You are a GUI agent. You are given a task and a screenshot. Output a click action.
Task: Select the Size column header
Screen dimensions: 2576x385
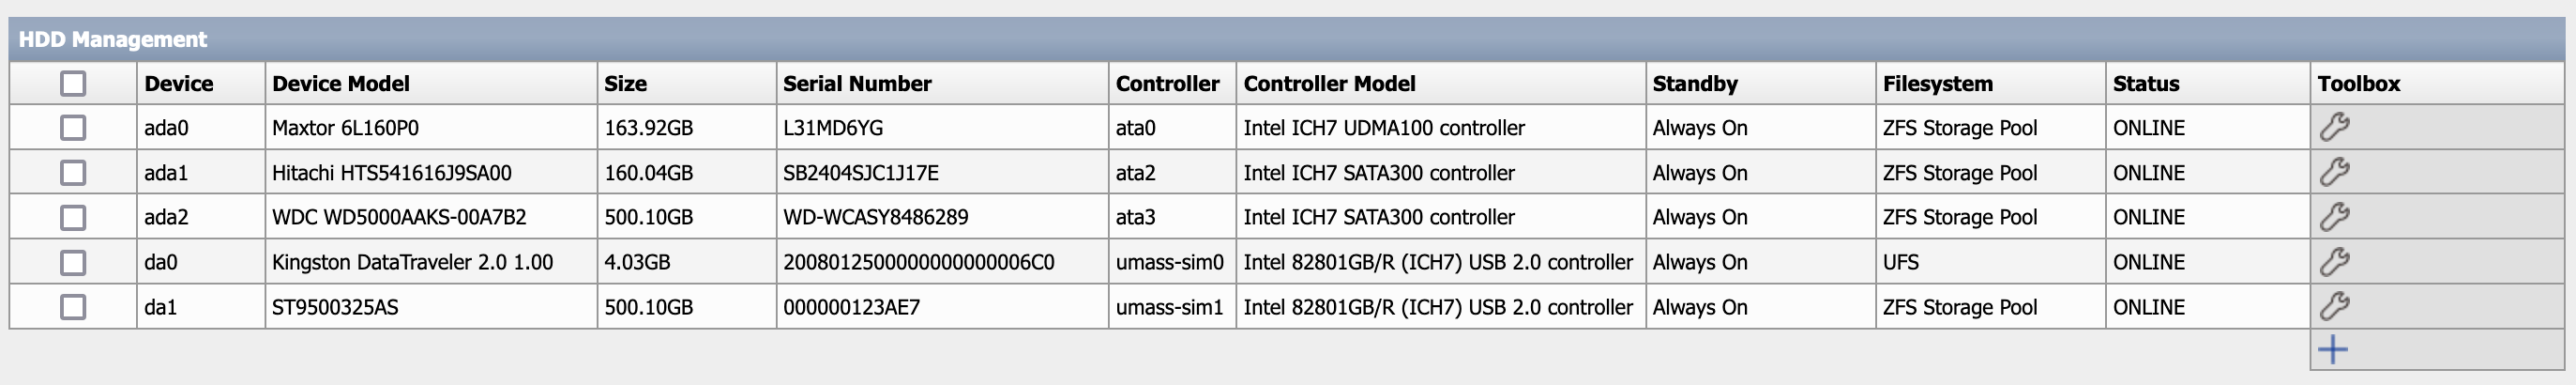626,84
